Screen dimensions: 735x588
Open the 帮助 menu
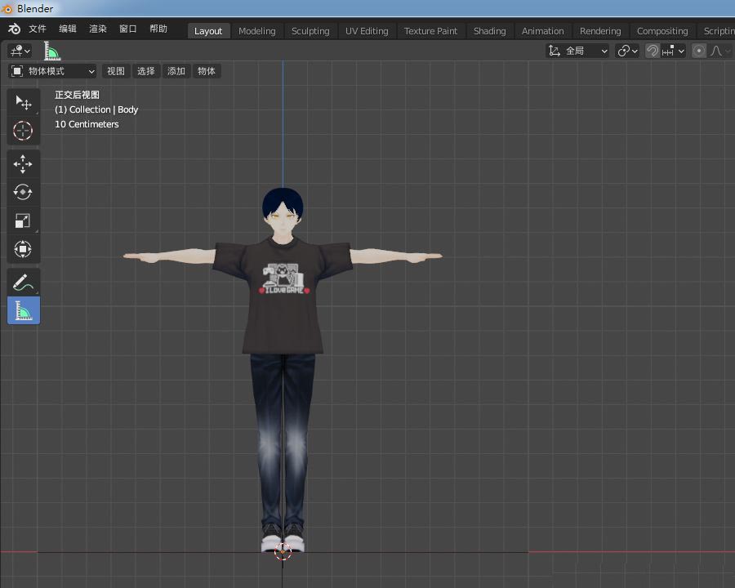[158, 29]
